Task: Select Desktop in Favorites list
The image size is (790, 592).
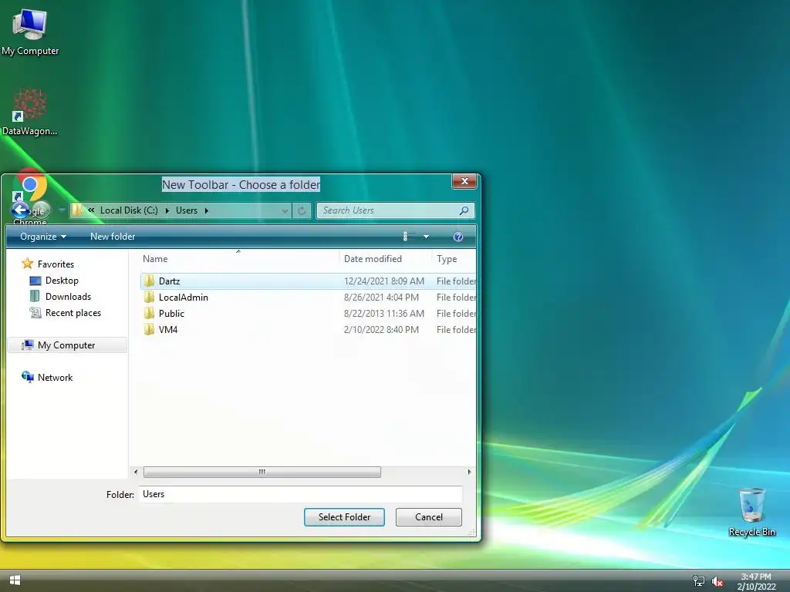Action: click(62, 281)
